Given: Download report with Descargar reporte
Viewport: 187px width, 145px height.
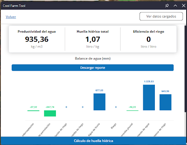Looking at the screenshot, I should pyautogui.click(x=93, y=68).
